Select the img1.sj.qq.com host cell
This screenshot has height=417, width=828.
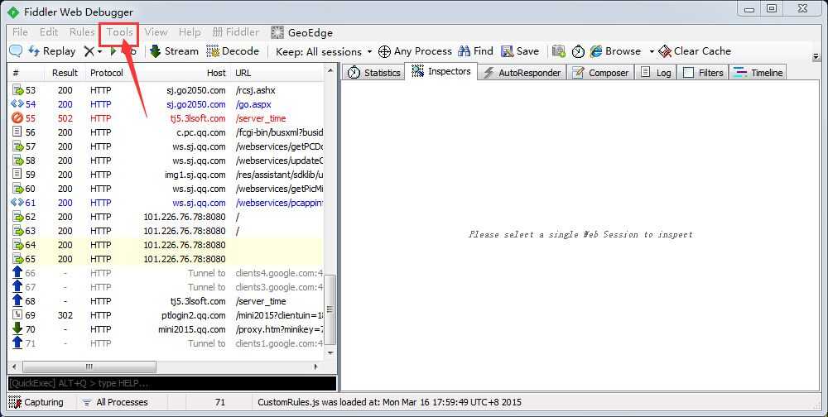click(x=195, y=175)
